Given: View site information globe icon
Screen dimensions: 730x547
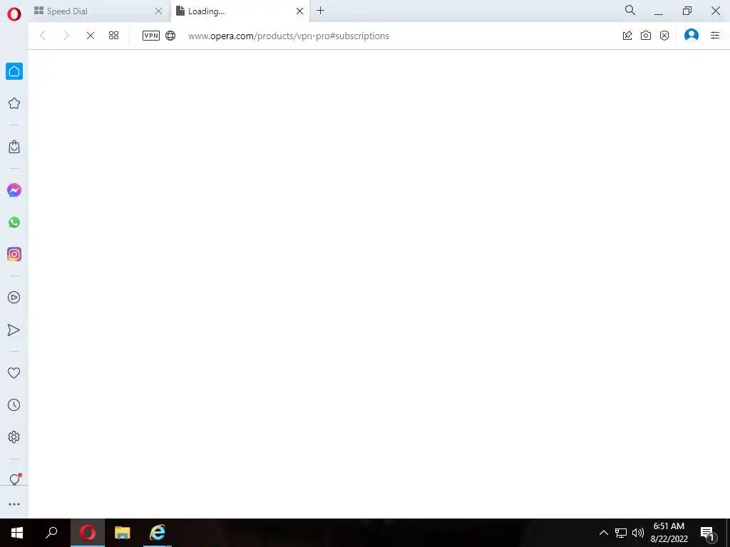Looking at the screenshot, I should point(170,36).
